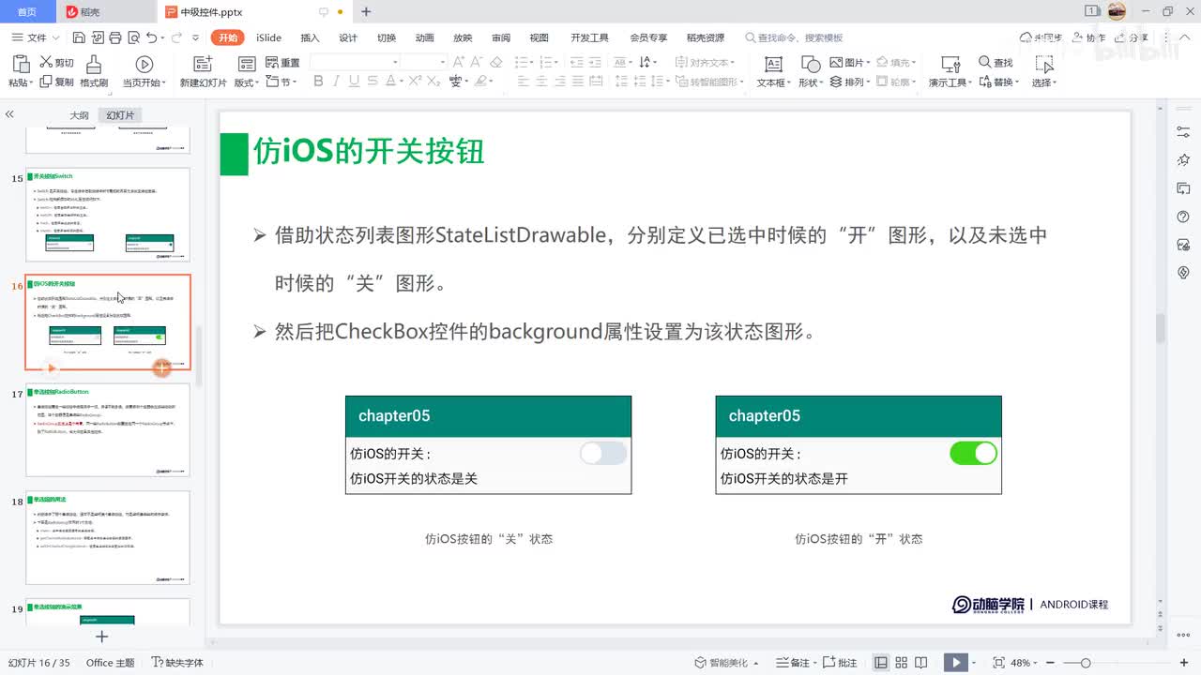Screen dimensions: 1201x675
Task: Zoom out with the minus button
Action: 1050,663
